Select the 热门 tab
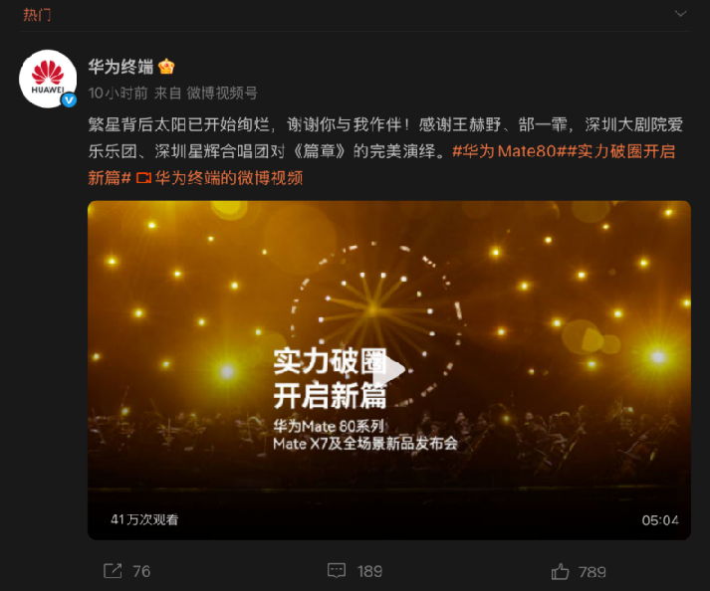The width and height of the screenshot is (710, 591). (37, 15)
